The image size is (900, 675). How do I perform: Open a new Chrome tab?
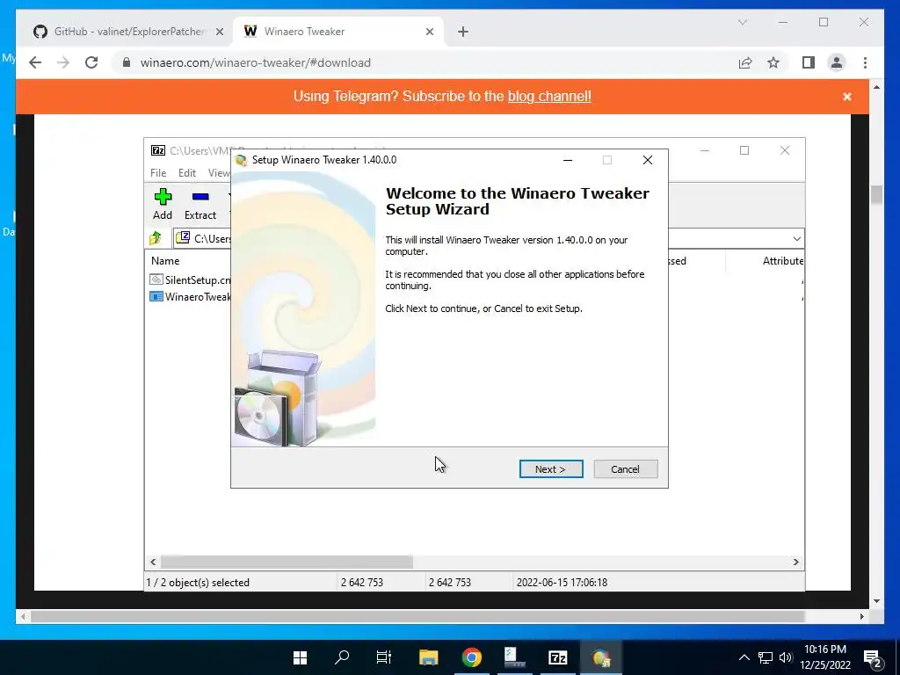(463, 33)
